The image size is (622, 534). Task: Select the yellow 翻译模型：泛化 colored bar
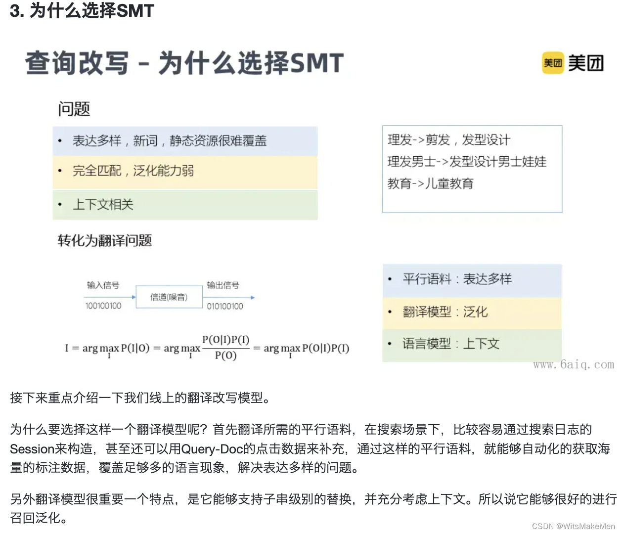(470, 312)
